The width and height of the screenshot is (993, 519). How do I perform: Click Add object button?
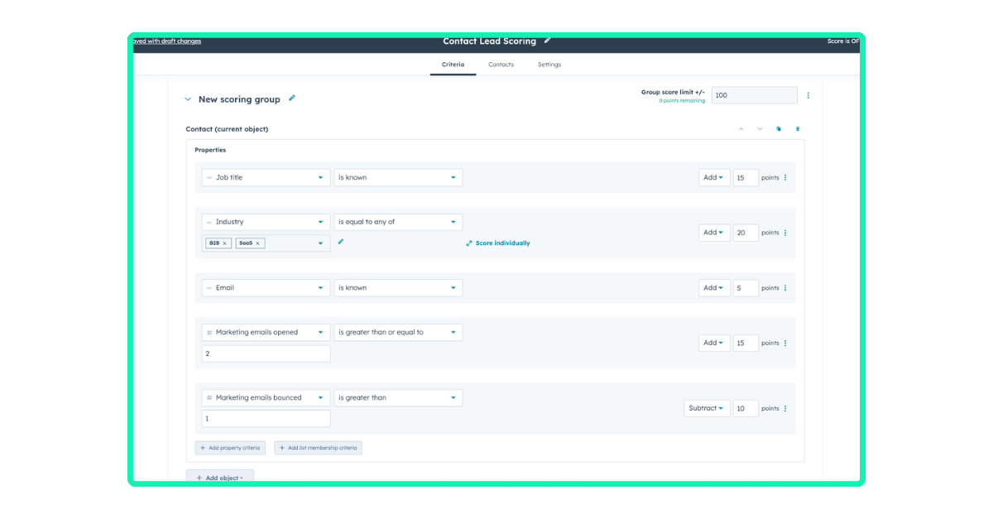click(x=220, y=478)
